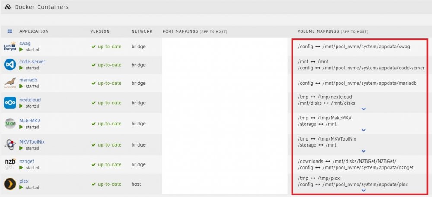
Task: Expand MKVToolNix volume mappings chevron
Action: (363, 151)
